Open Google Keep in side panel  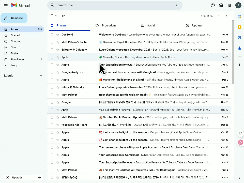239,27
